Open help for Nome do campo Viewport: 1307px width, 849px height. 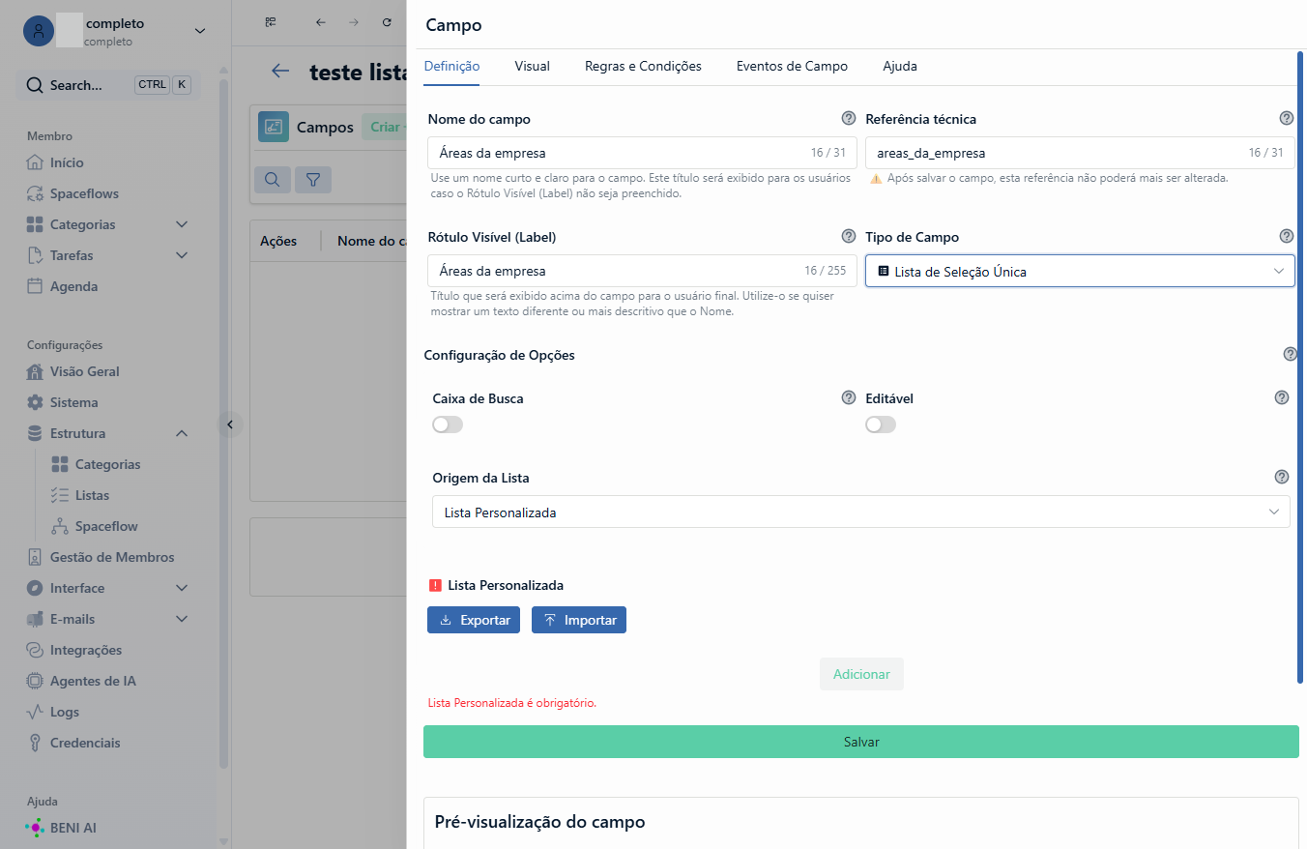(x=849, y=119)
